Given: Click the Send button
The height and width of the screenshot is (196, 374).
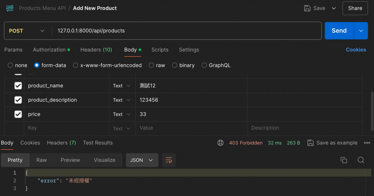Looking at the screenshot, I should coord(339,31).
